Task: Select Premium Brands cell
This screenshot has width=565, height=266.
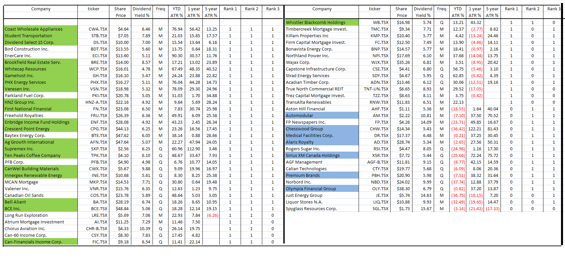Action: tap(322, 175)
